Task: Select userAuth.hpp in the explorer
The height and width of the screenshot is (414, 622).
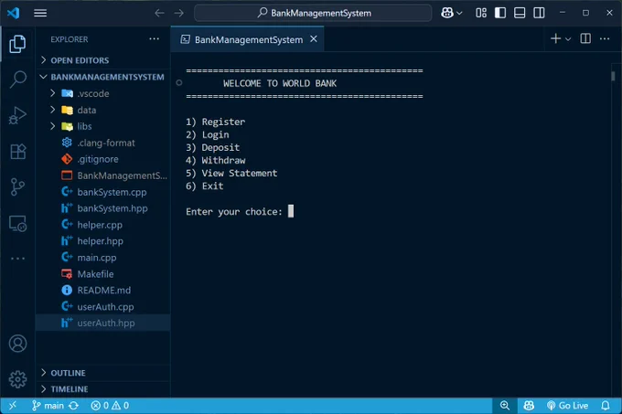Action: pyautogui.click(x=103, y=323)
